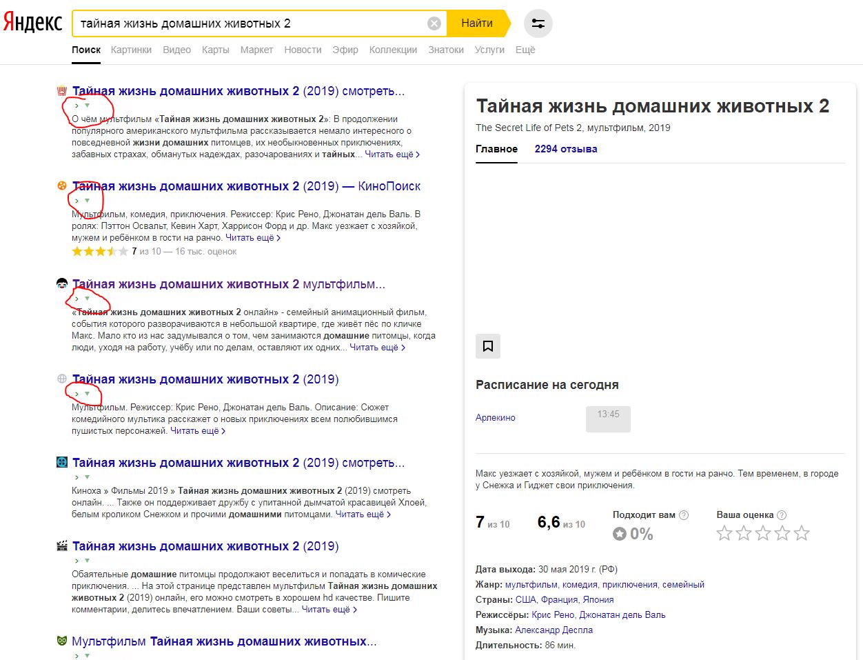Go to the Новости tab

pyautogui.click(x=303, y=50)
